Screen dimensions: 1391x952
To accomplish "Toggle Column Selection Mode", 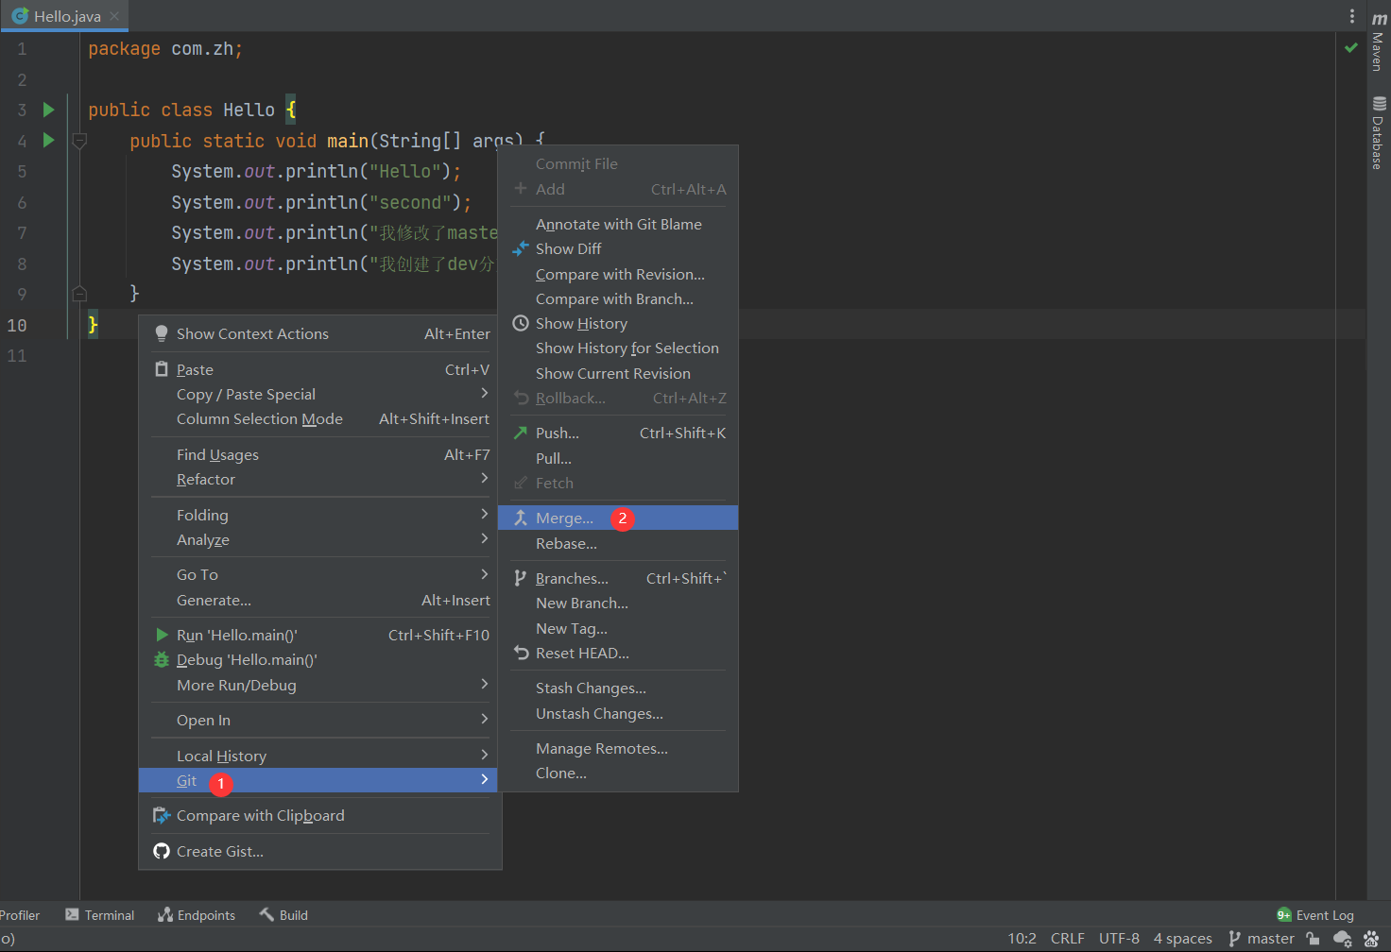I will (320, 418).
